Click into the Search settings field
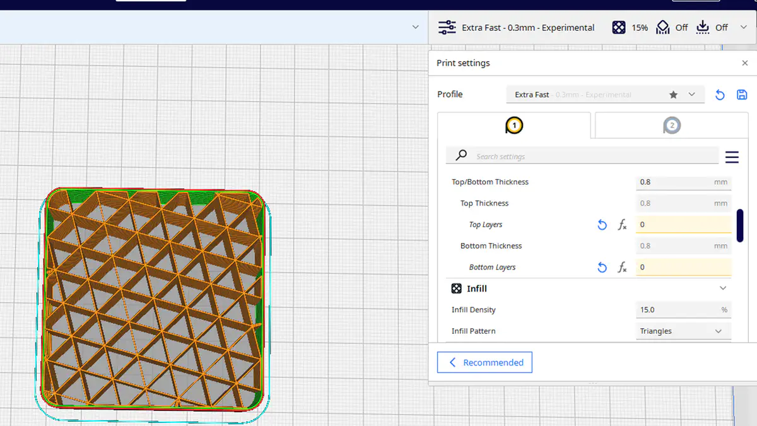The width and height of the screenshot is (757, 426). [582, 156]
